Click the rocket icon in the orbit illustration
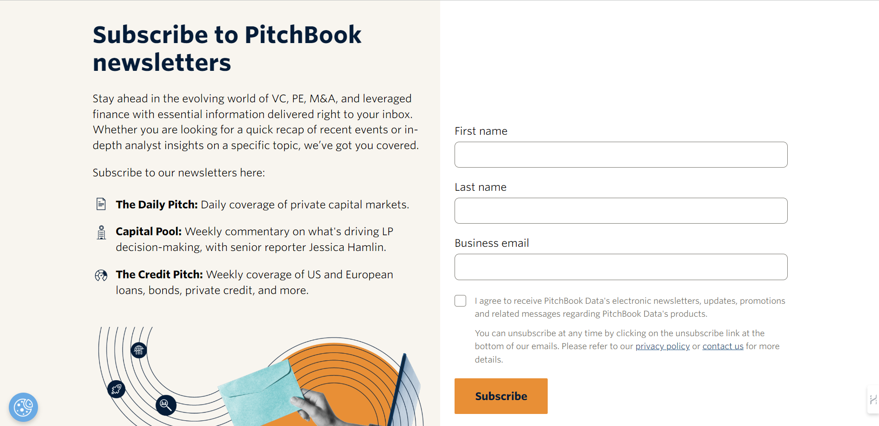Viewport: 879px width, 426px height. click(116, 389)
